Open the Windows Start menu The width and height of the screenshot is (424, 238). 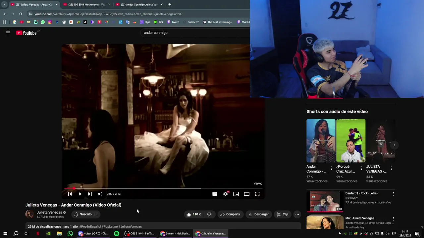pyautogui.click(x=5, y=234)
